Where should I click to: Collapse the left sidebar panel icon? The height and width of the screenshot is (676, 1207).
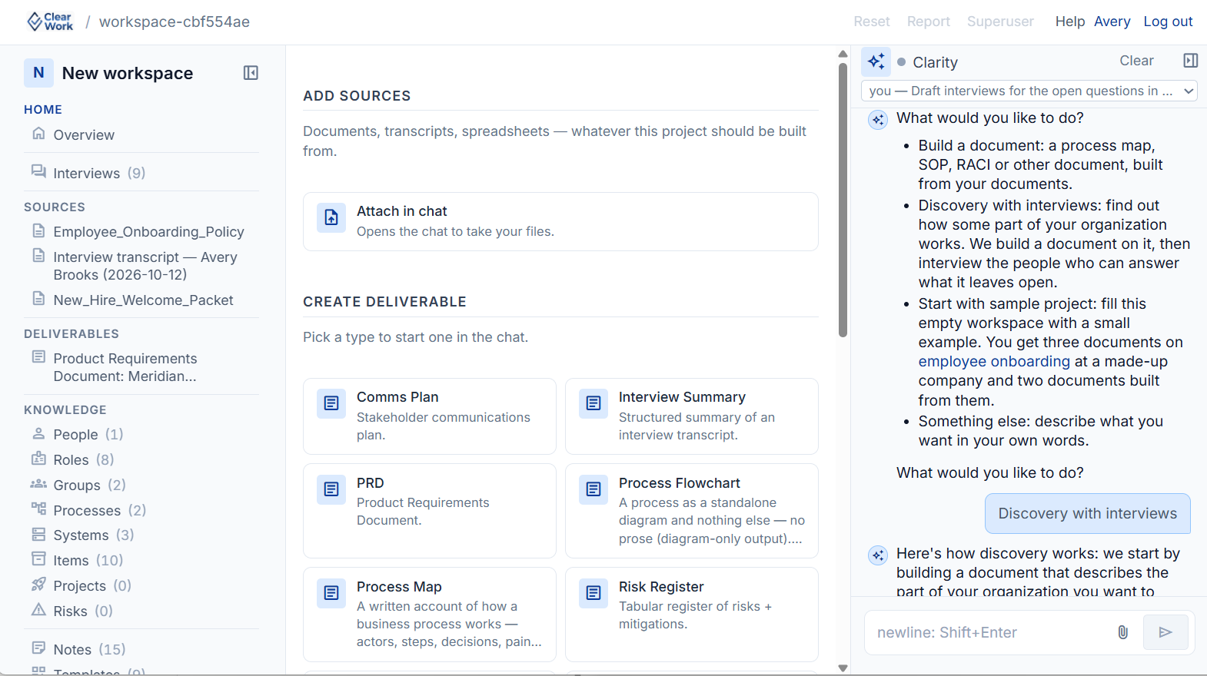coord(251,73)
